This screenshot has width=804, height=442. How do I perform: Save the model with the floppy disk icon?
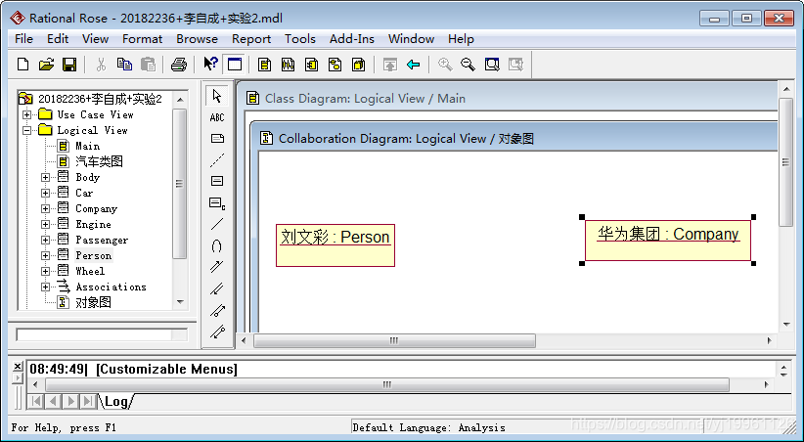(69, 65)
